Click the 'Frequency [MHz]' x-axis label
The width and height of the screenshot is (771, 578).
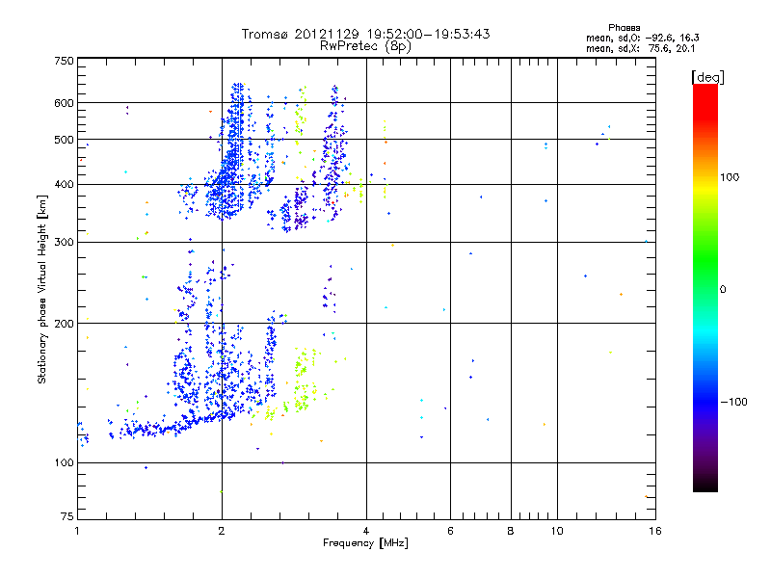pyautogui.click(x=365, y=543)
